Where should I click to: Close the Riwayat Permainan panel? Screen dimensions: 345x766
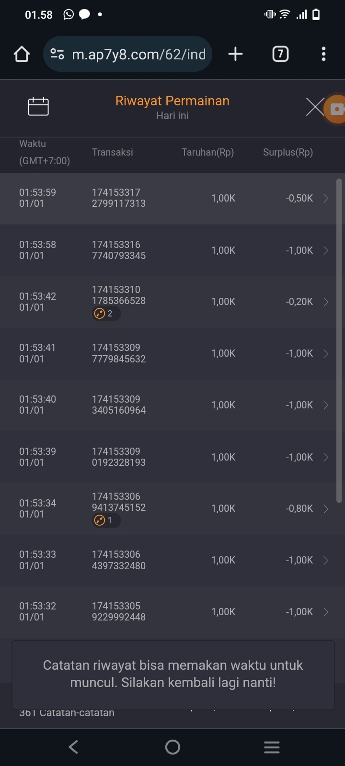314,107
